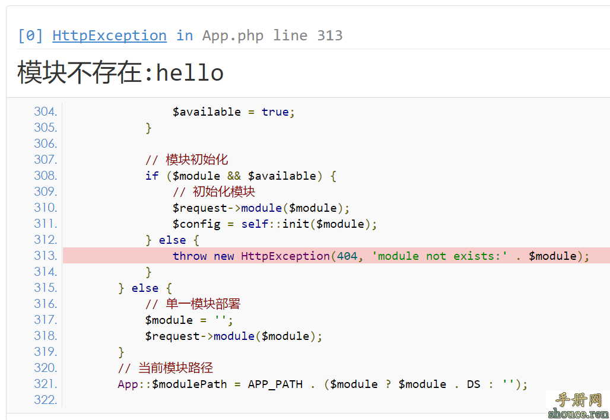Click the HttpException link

coord(109,36)
